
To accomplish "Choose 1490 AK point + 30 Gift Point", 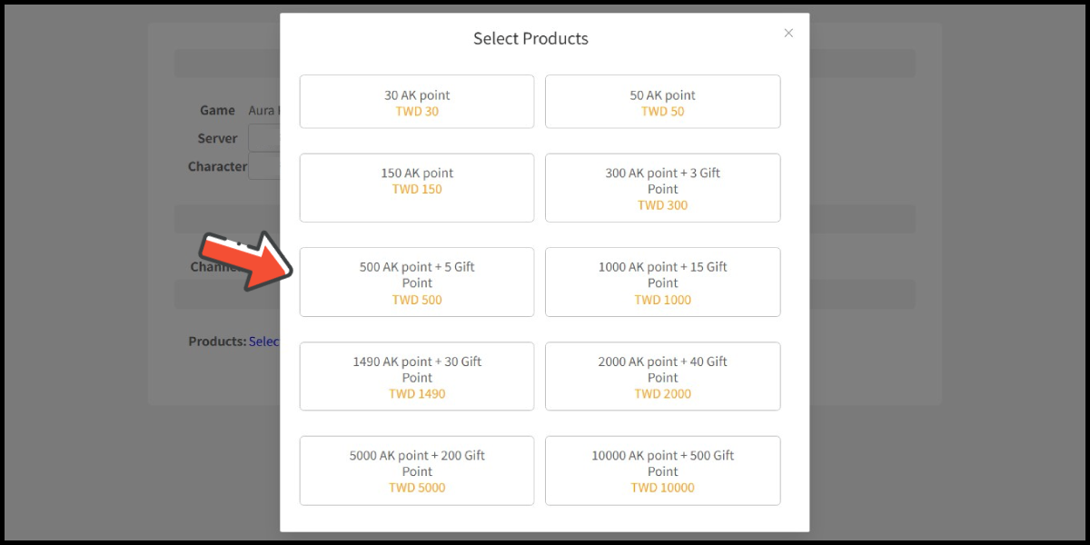I will [x=417, y=376].
